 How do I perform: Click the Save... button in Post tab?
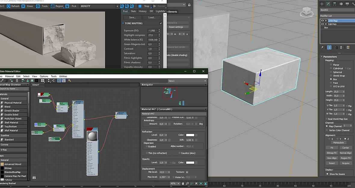[x=132, y=17]
